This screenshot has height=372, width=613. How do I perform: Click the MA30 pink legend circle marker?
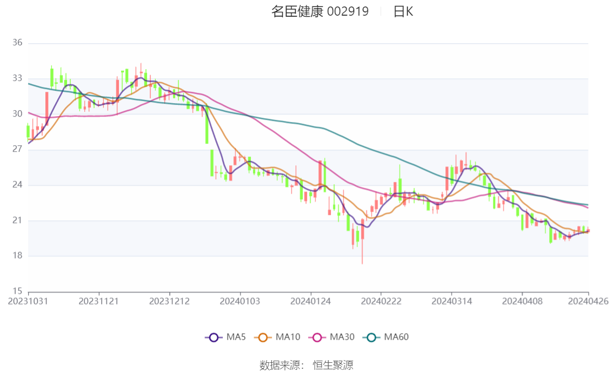(x=317, y=337)
